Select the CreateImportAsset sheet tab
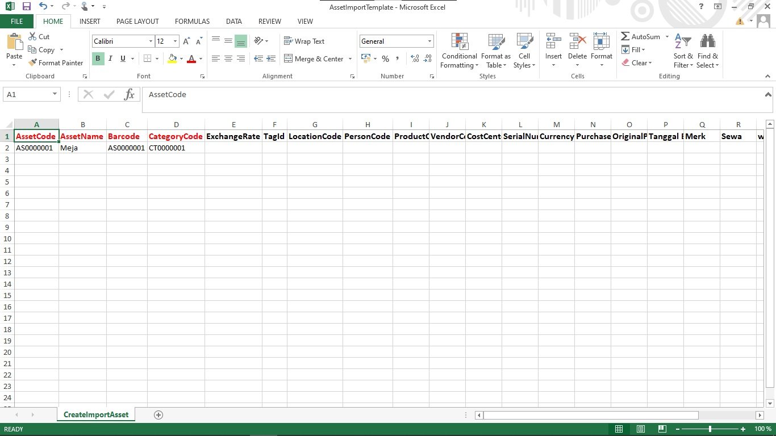Image resolution: width=776 pixels, height=436 pixels. click(x=96, y=415)
